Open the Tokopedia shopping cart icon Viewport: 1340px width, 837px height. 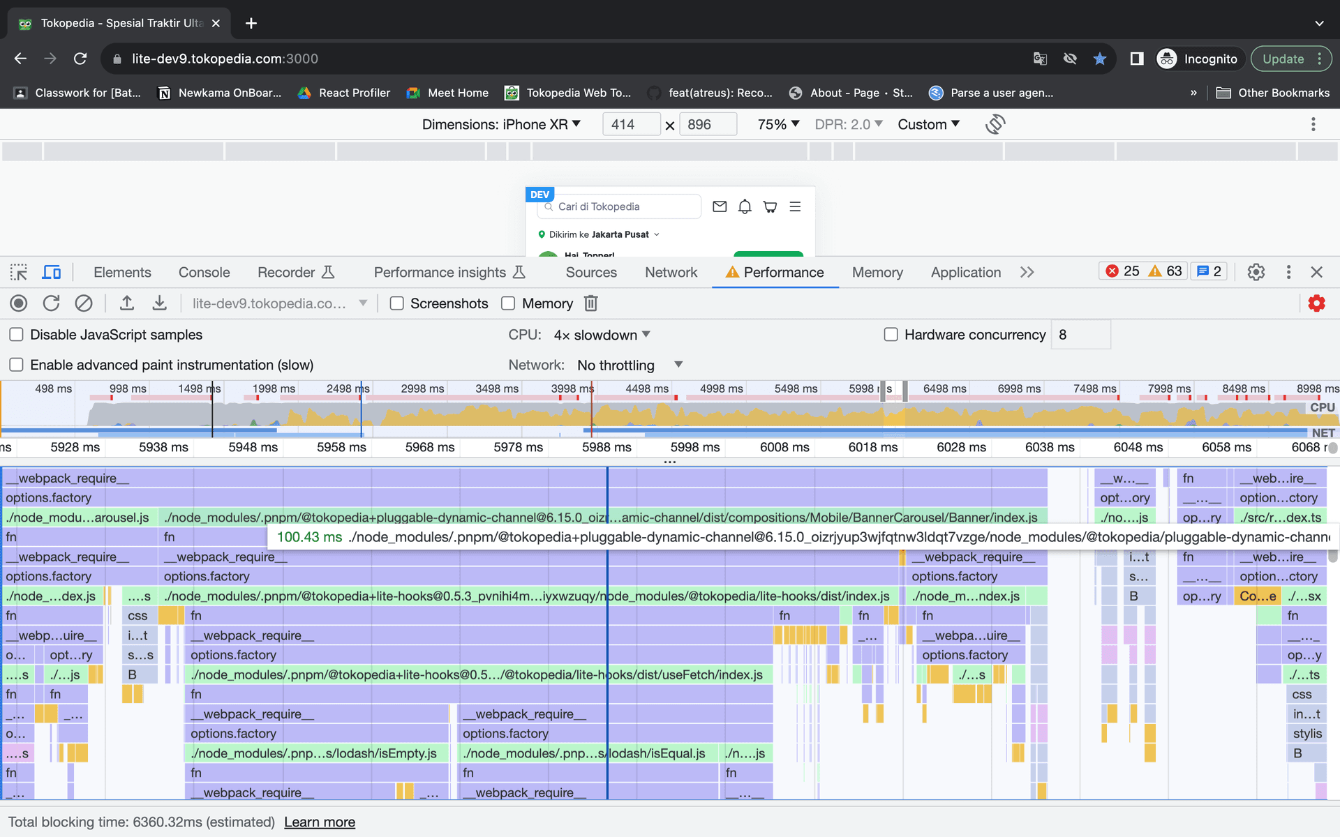click(x=770, y=206)
